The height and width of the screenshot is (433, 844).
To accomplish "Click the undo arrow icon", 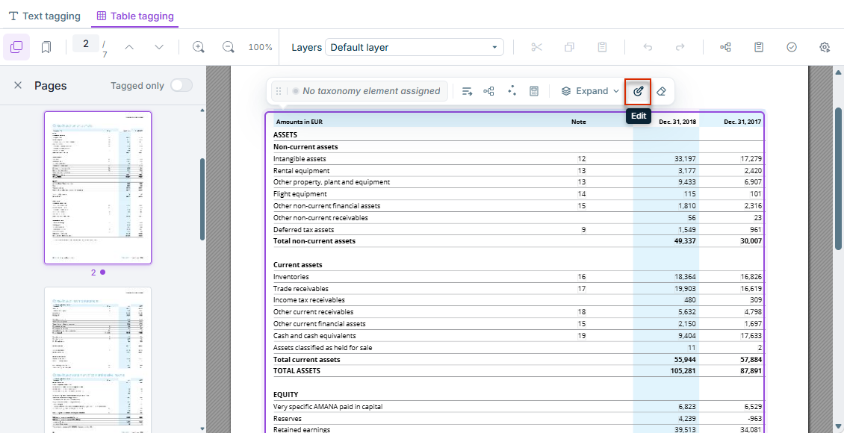I will click(x=648, y=47).
